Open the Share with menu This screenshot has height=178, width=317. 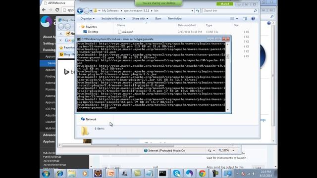pos(140,19)
